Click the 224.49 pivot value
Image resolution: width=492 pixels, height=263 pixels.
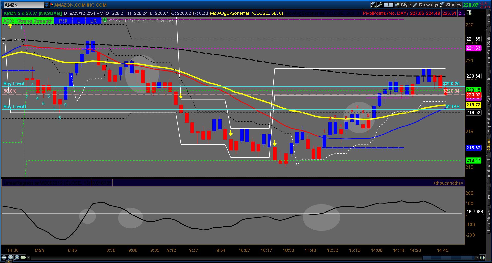tap(433, 13)
